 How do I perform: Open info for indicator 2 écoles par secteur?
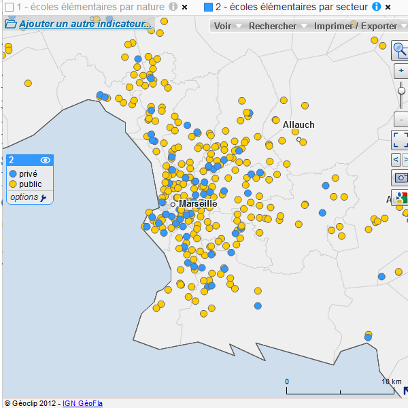tap(376, 7)
